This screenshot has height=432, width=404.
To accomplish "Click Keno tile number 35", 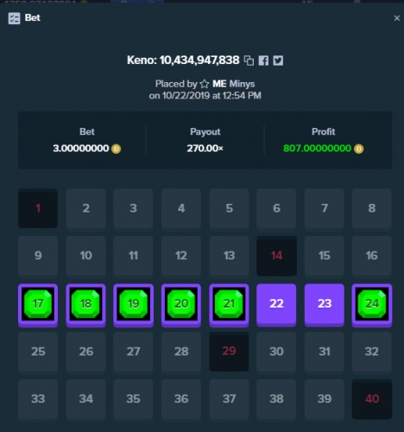I will click(133, 399).
